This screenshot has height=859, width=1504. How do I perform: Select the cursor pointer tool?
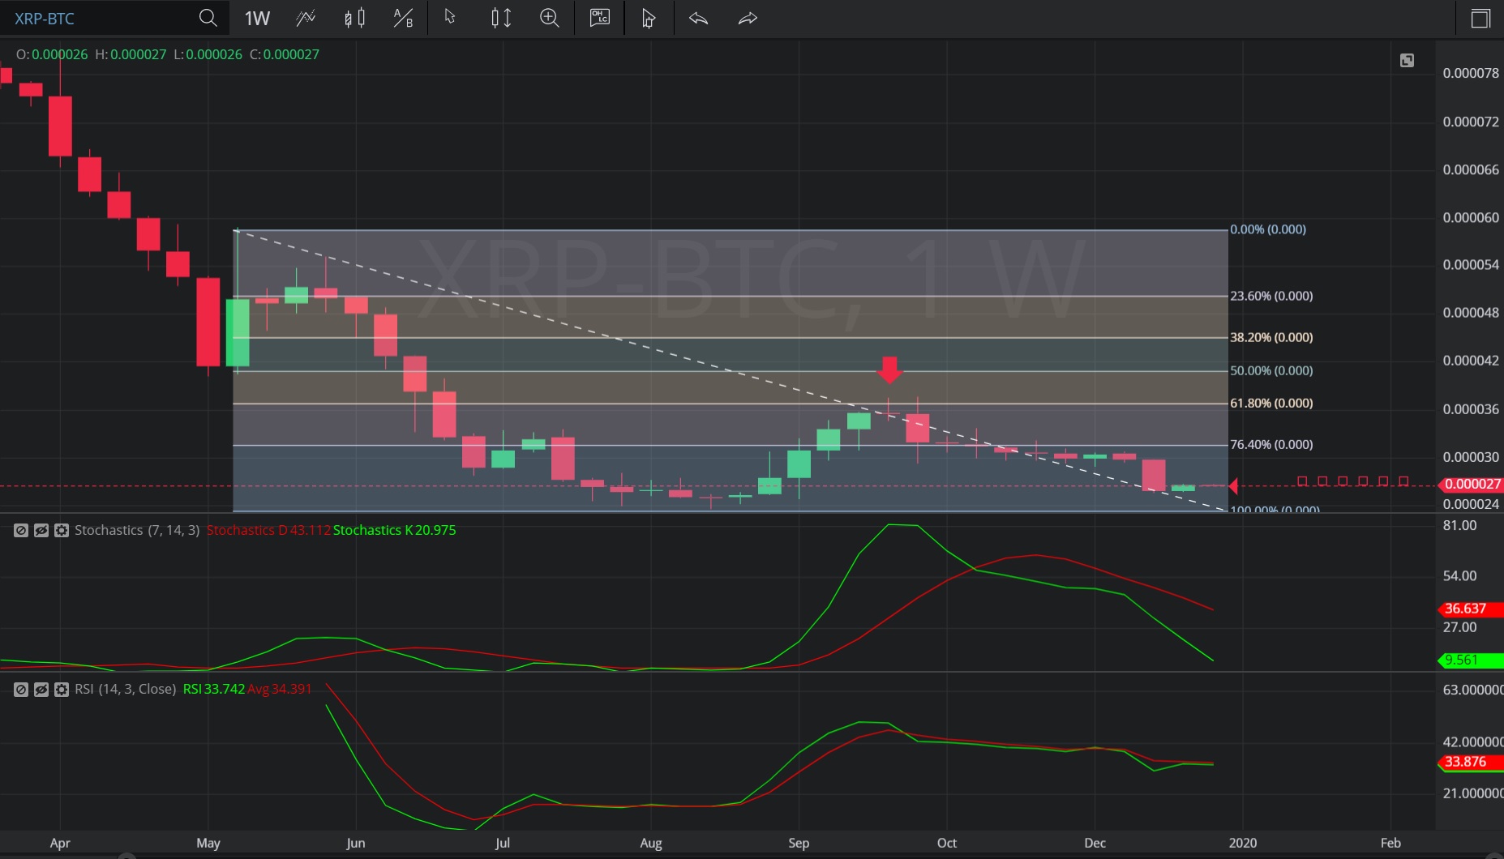pyautogui.click(x=450, y=17)
